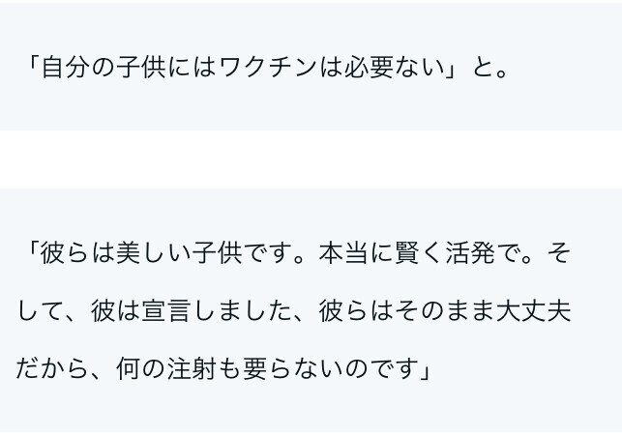
Task: Click the word 必要ない in first quote
Action: coord(394,68)
